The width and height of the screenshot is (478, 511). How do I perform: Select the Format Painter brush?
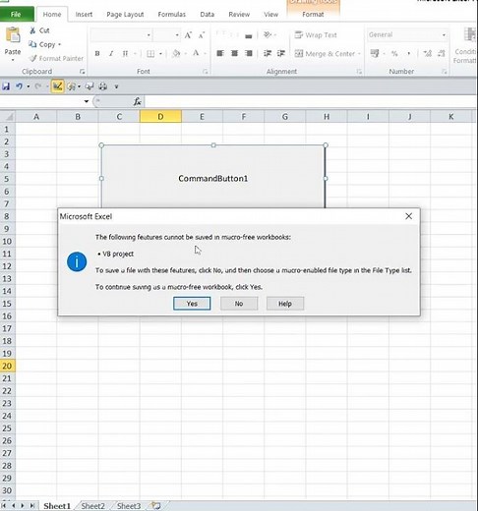point(32,58)
